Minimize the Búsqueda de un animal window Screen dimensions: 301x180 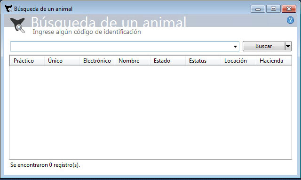[x=258, y=9]
